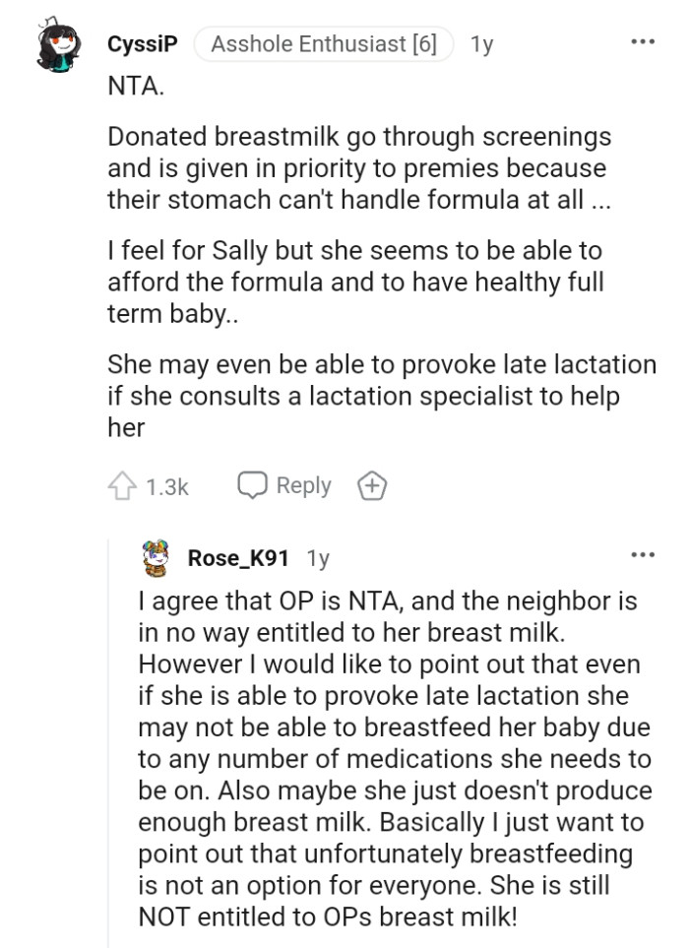Expand CyssiP's comment options via three dots
Viewport: 689px width, 948px height.
click(x=645, y=39)
